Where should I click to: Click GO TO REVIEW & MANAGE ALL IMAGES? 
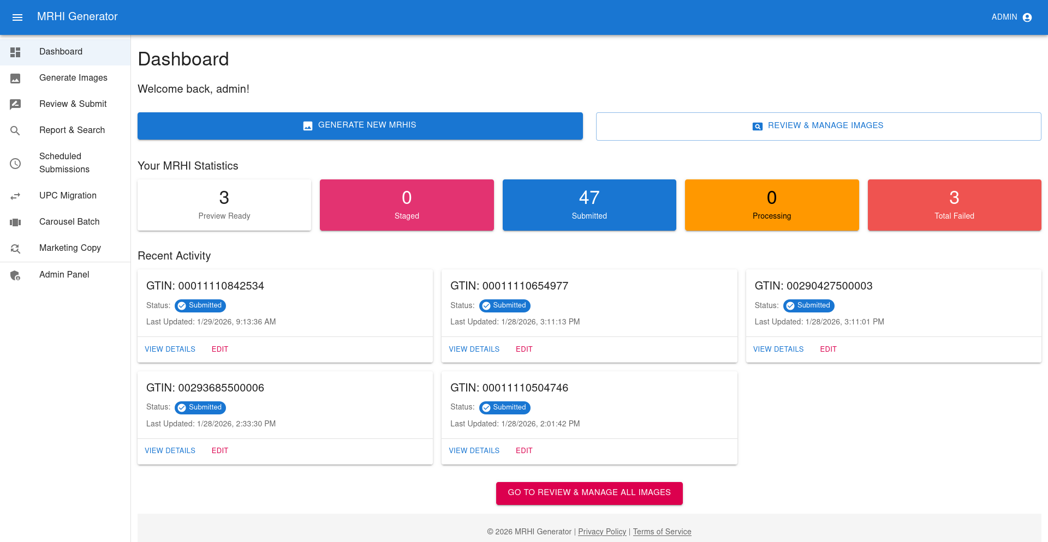click(x=589, y=493)
